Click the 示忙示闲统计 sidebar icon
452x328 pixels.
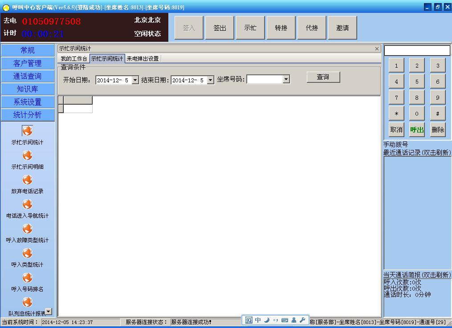(28, 131)
